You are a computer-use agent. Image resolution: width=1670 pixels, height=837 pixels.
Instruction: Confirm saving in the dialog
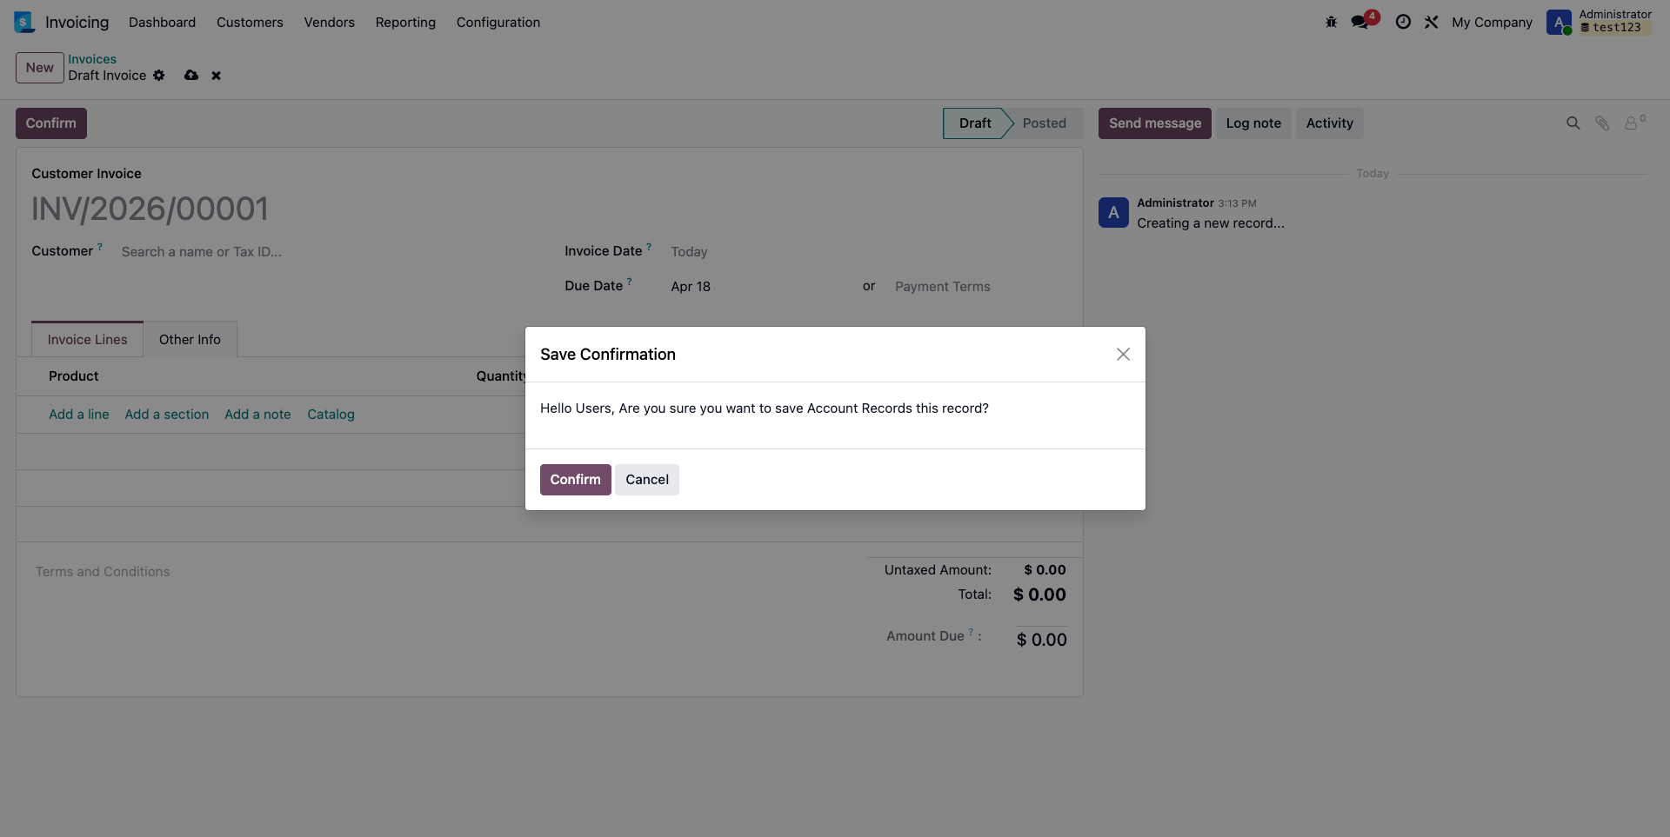[x=575, y=480]
